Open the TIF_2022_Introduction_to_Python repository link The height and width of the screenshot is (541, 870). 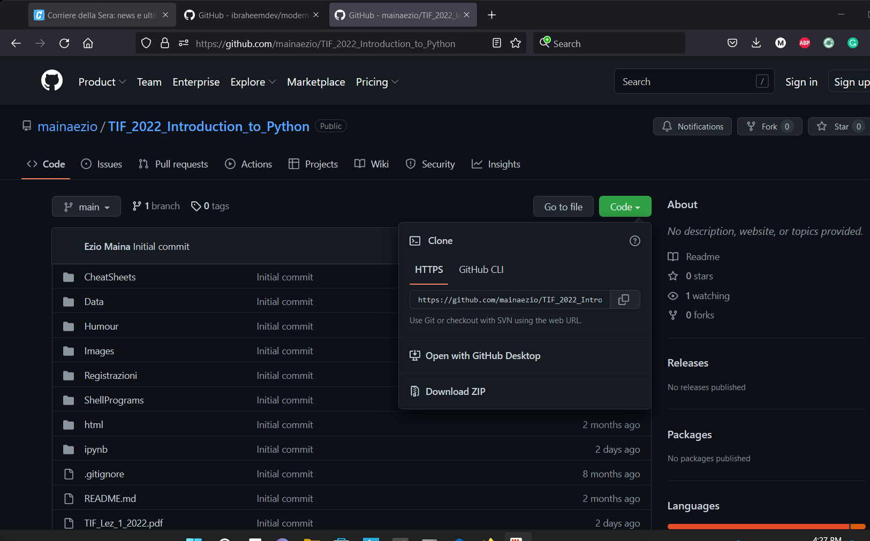click(x=209, y=126)
